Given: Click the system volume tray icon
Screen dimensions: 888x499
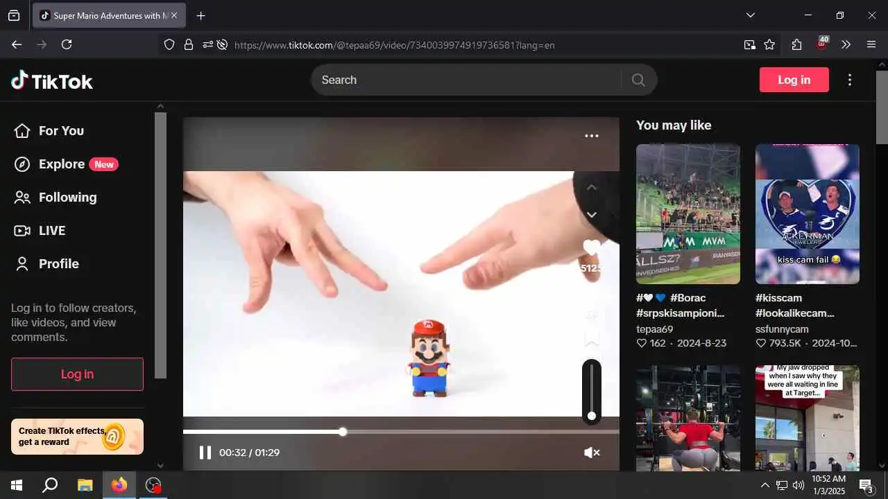Looking at the screenshot, I should [x=799, y=485].
